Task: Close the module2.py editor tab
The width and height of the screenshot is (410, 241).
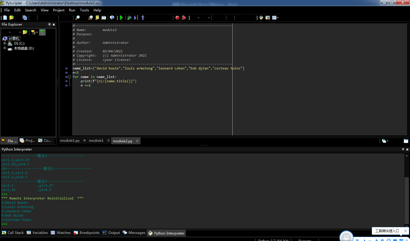Action: point(137,141)
